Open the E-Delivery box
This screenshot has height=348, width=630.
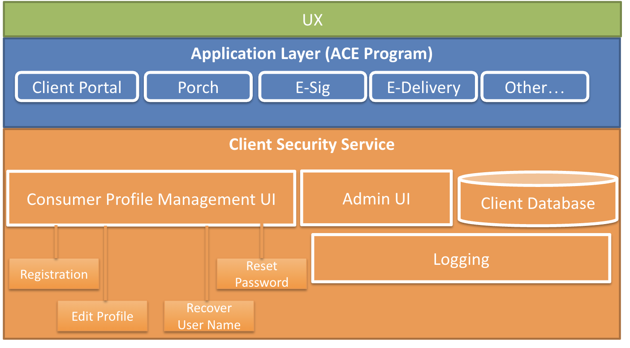(423, 87)
